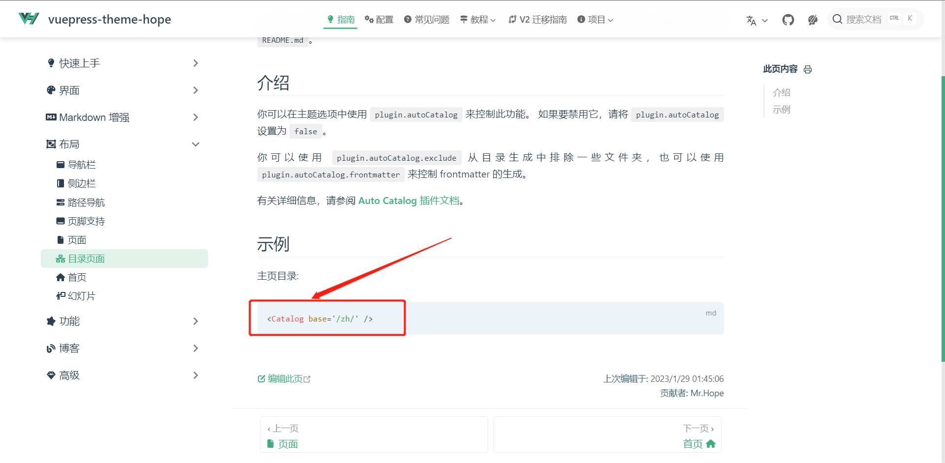The width and height of the screenshot is (945, 463).
Task: Open the V2 迁移指南 menu item
Action: pyautogui.click(x=537, y=20)
